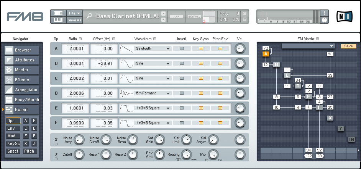The height and width of the screenshot is (169, 361).
Task: Click the Save button in FM Matrix
Action: tap(349, 46)
